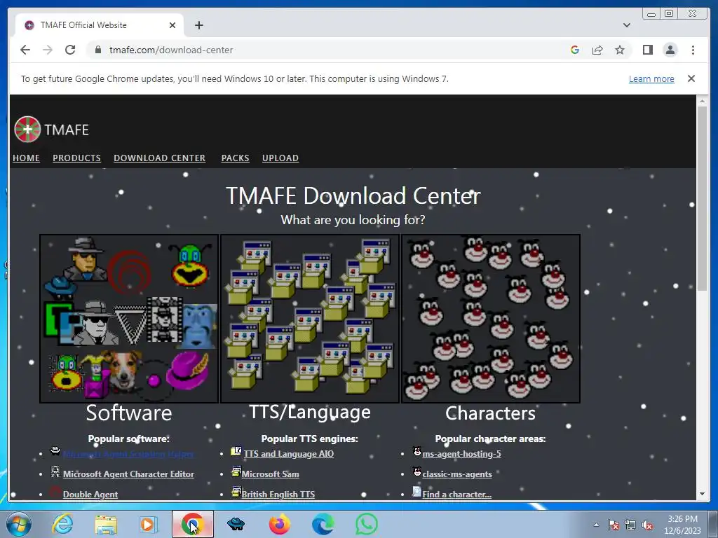Viewport: 718px width, 538px height.
Task: Launch Internet Explorer from the taskbar
Action: click(x=62, y=524)
